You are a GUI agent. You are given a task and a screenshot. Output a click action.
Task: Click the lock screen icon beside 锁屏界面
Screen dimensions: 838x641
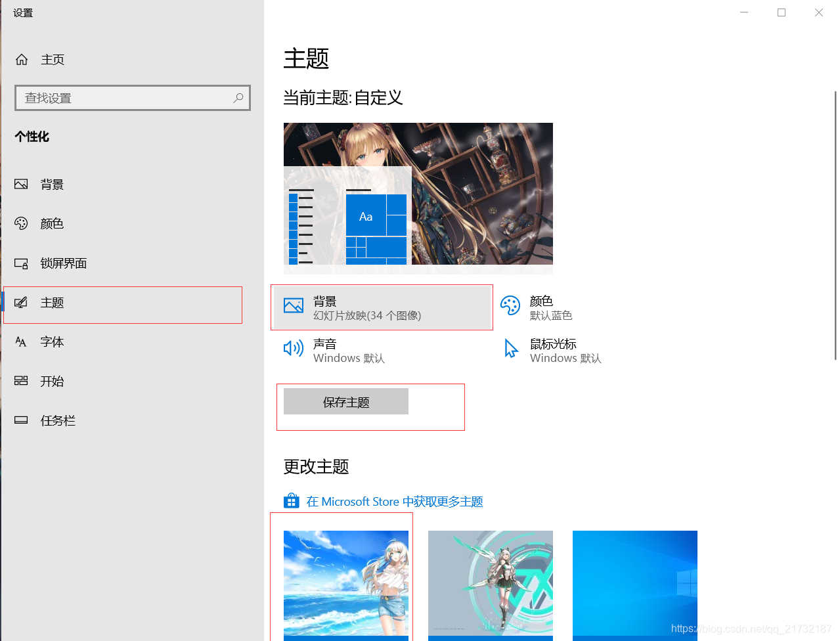point(21,263)
